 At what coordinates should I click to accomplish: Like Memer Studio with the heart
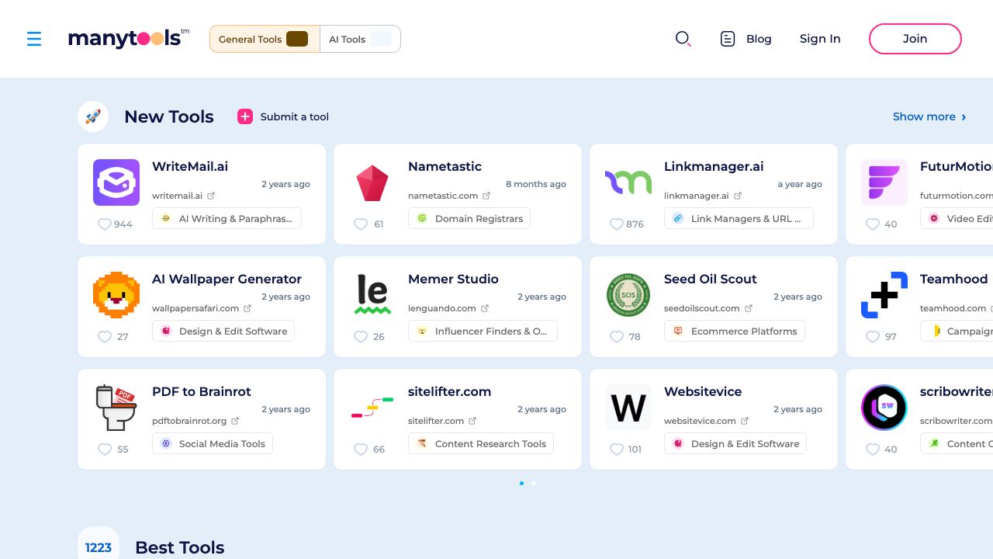360,336
